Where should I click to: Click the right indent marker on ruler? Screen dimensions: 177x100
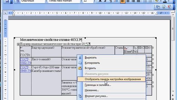tap(157, 13)
